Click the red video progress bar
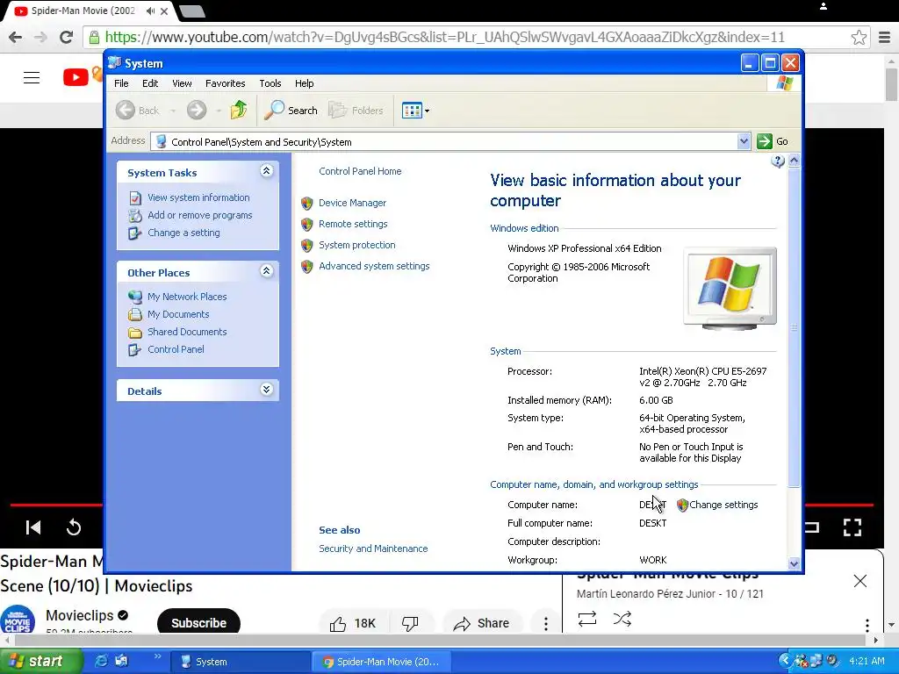899x674 pixels. (x=56, y=505)
